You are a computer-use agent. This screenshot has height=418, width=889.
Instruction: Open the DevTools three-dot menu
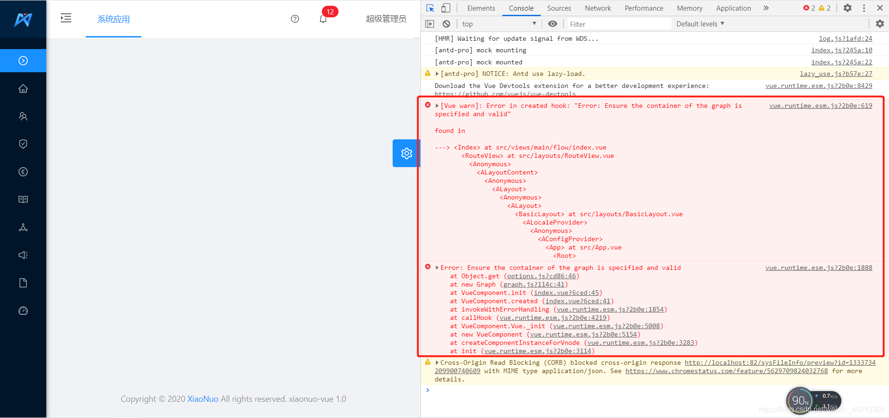pyautogui.click(x=864, y=8)
